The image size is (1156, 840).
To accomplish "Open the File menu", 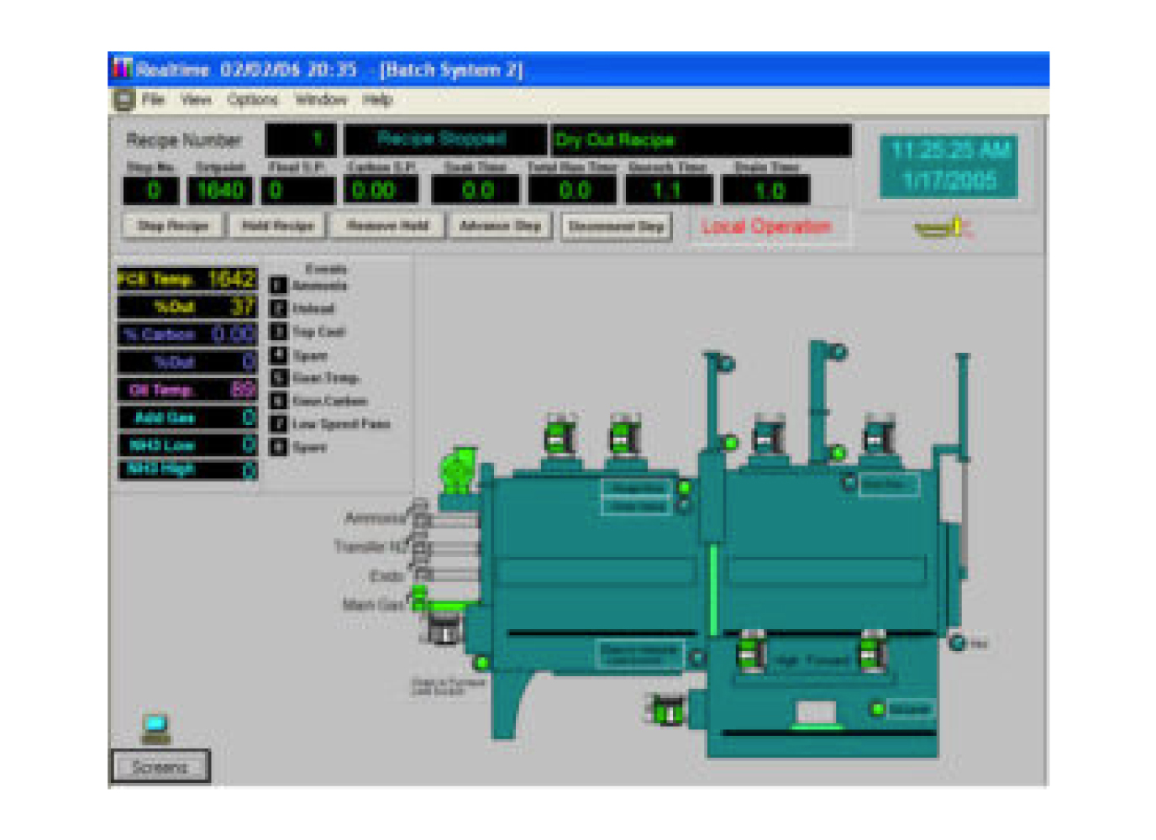I will (x=153, y=100).
